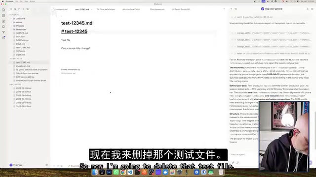
Task: Click the test-12345.md document title
Action: coord(77,23)
